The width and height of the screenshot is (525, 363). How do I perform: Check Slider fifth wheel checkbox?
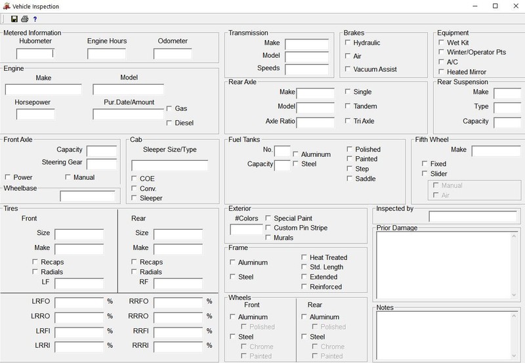tap(425, 173)
